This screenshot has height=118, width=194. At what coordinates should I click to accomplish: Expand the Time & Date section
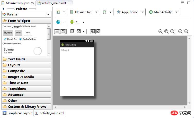coord(26,83)
